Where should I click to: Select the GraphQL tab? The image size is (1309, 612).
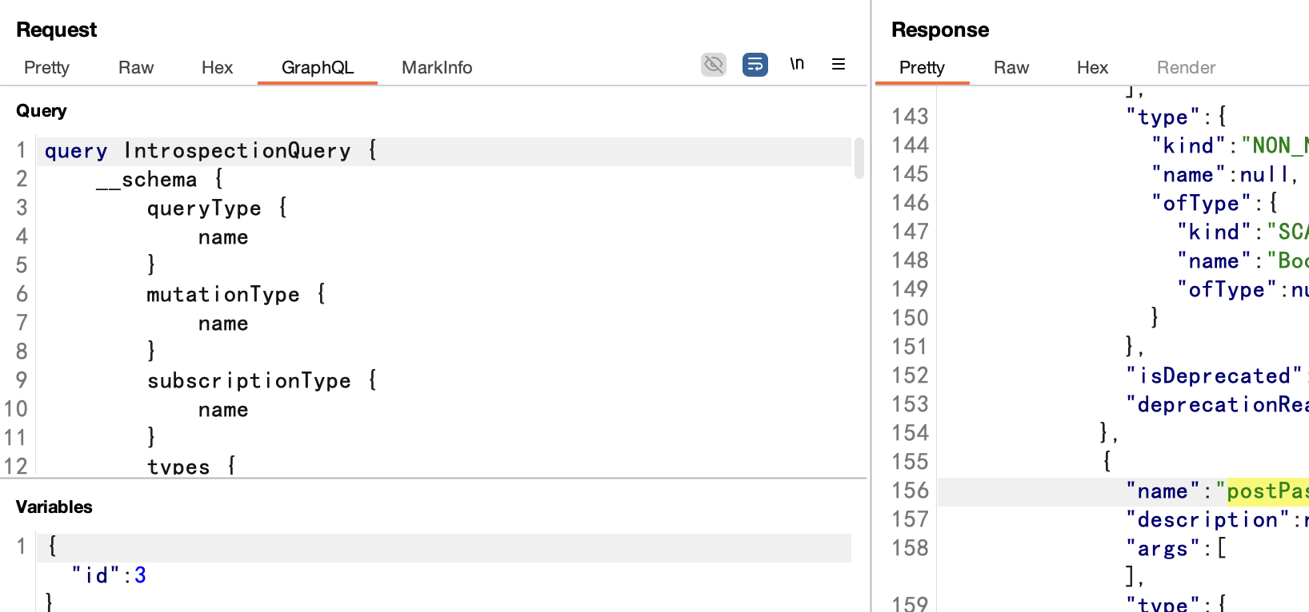[317, 68]
